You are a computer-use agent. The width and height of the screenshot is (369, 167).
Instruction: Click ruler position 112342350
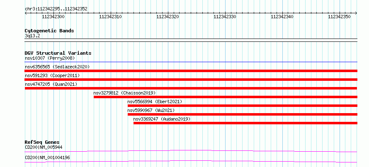coord(339,17)
